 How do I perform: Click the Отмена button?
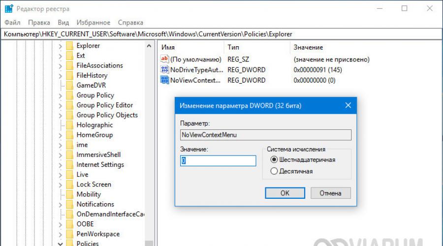(x=330, y=193)
